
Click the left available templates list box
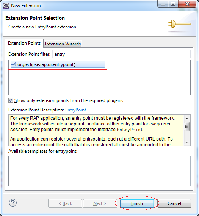[x=53, y=171]
